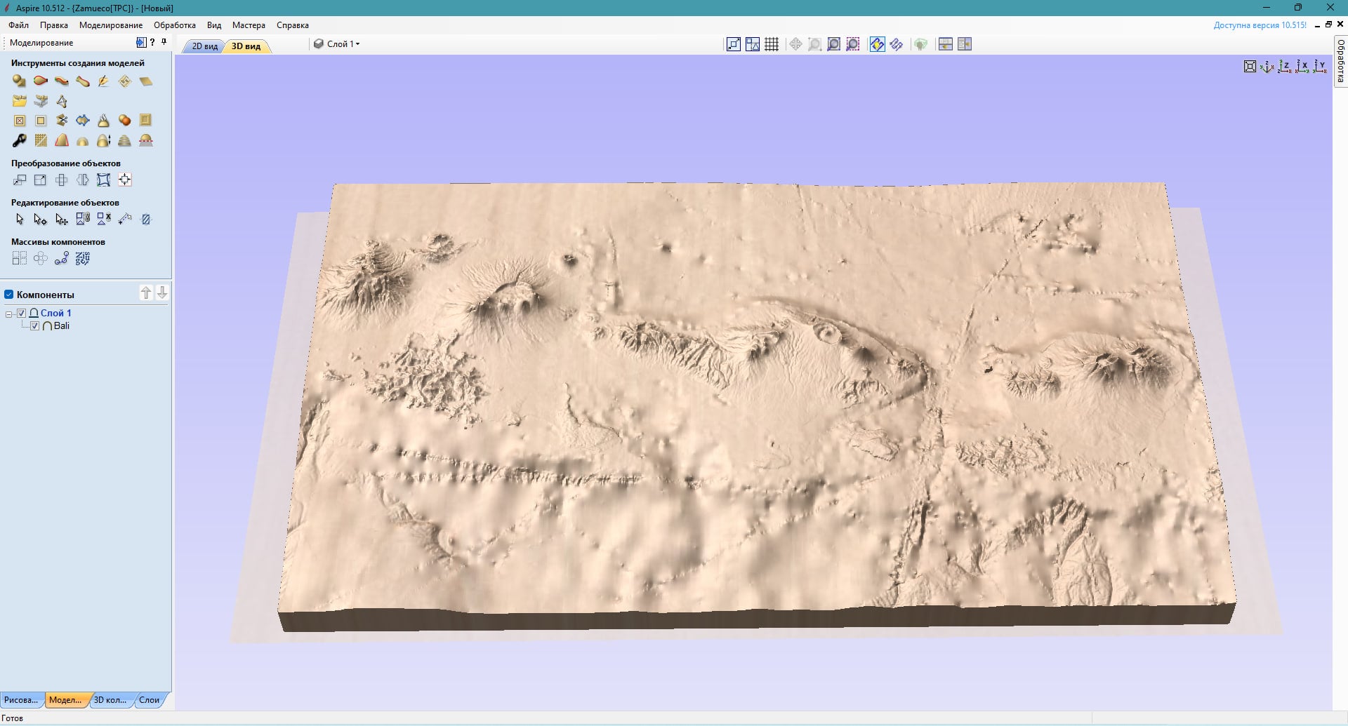Select the Create Shape from vectors tool
Screen dimensions: 1348x726
[19, 81]
